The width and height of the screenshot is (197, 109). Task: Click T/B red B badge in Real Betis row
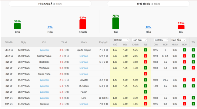[145, 62]
